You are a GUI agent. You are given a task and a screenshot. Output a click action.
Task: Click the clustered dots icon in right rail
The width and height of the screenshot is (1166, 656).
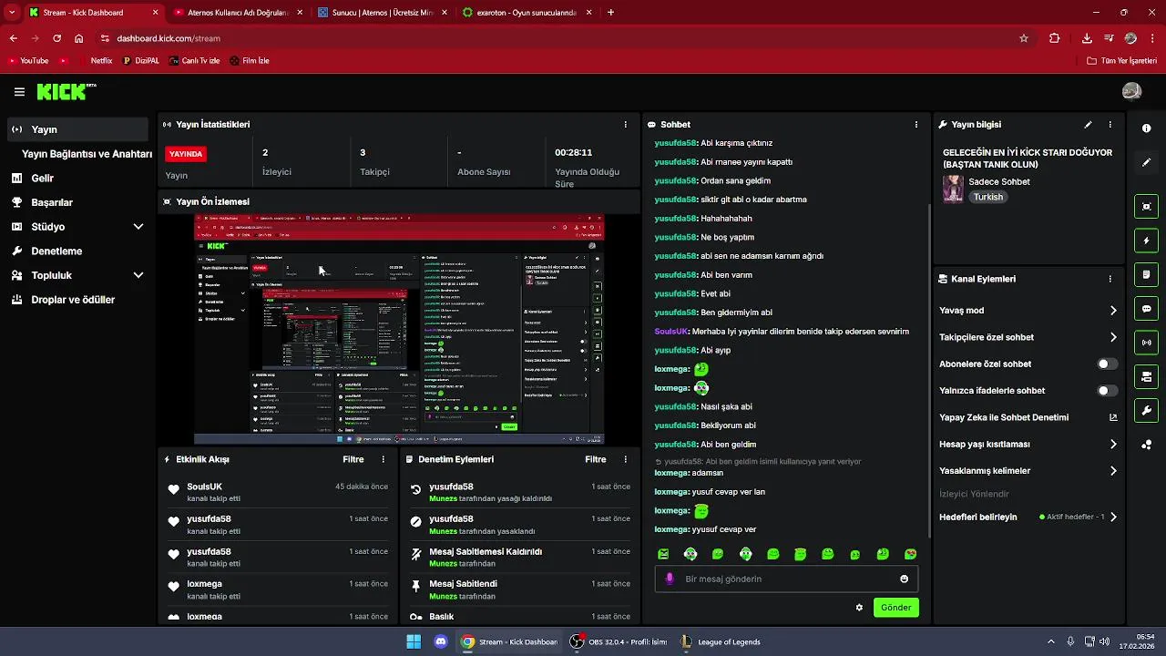pyautogui.click(x=1146, y=445)
